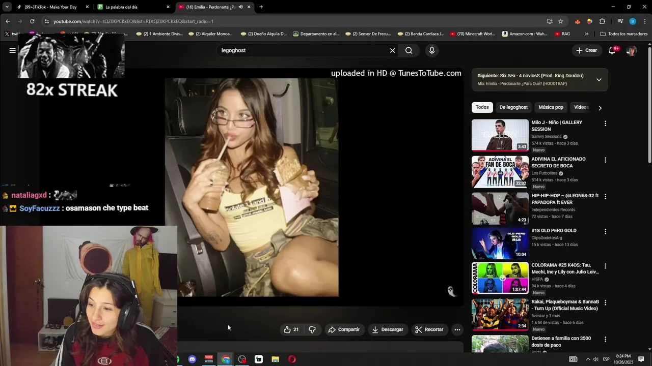Click the YouTube URL address bar
The height and width of the screenshot is (366, 652).
click(x=295, y=21)
